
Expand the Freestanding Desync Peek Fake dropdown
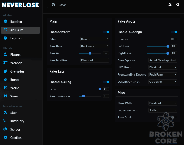(163, 75)
